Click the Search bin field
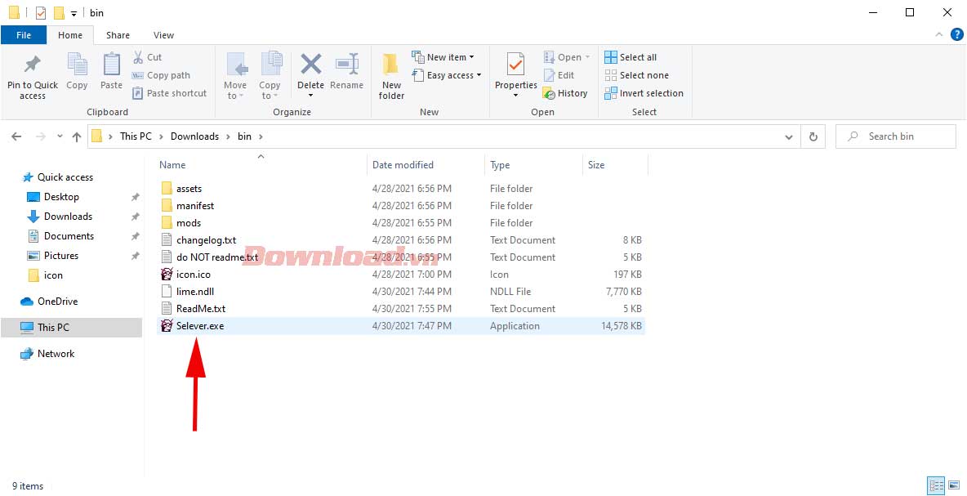This screenshot has height=496, width=967. tap(895, 136)
